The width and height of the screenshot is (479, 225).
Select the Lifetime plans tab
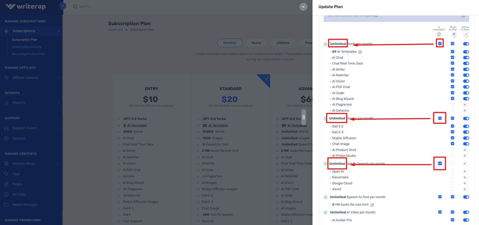pyautogui.click(x=283, y=43)
